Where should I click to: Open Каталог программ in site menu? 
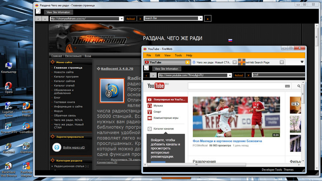click(66, 76)
